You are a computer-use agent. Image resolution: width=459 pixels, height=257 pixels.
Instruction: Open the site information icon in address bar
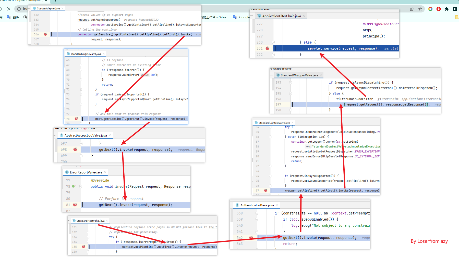19,9
